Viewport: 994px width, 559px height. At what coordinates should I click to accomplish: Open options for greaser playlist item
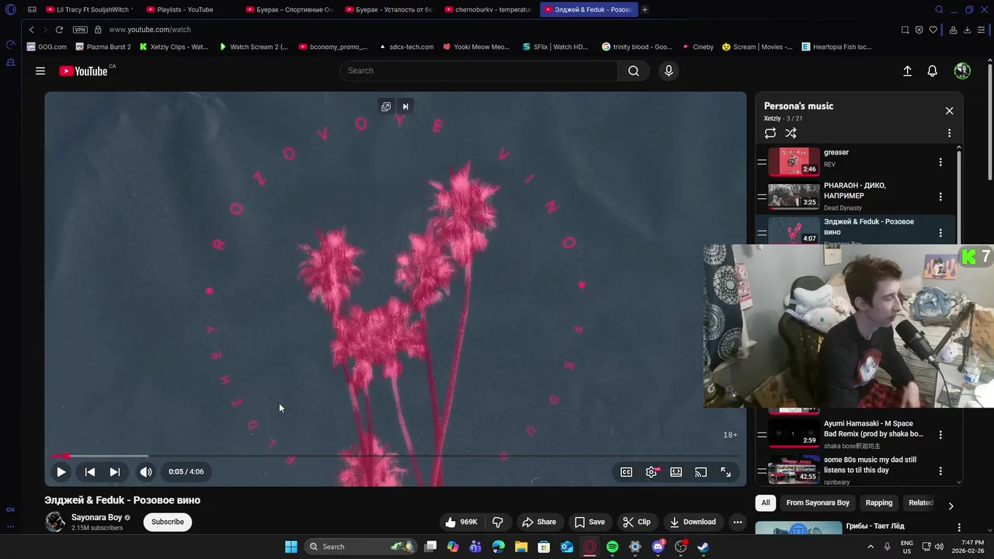940,162
